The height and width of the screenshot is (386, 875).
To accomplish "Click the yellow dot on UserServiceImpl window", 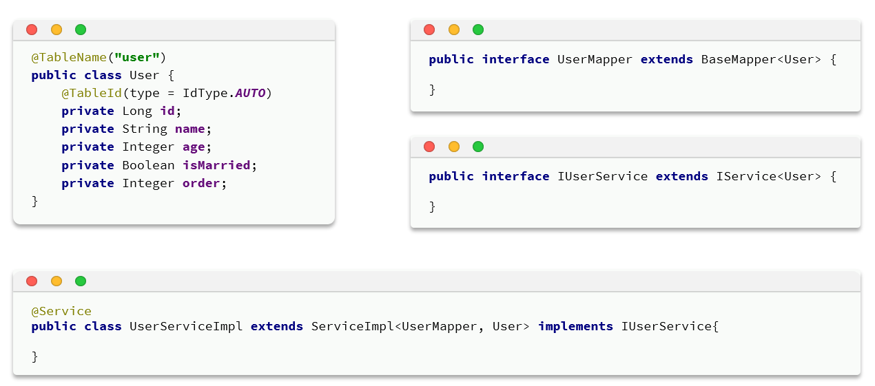I will tap(56, 281).
